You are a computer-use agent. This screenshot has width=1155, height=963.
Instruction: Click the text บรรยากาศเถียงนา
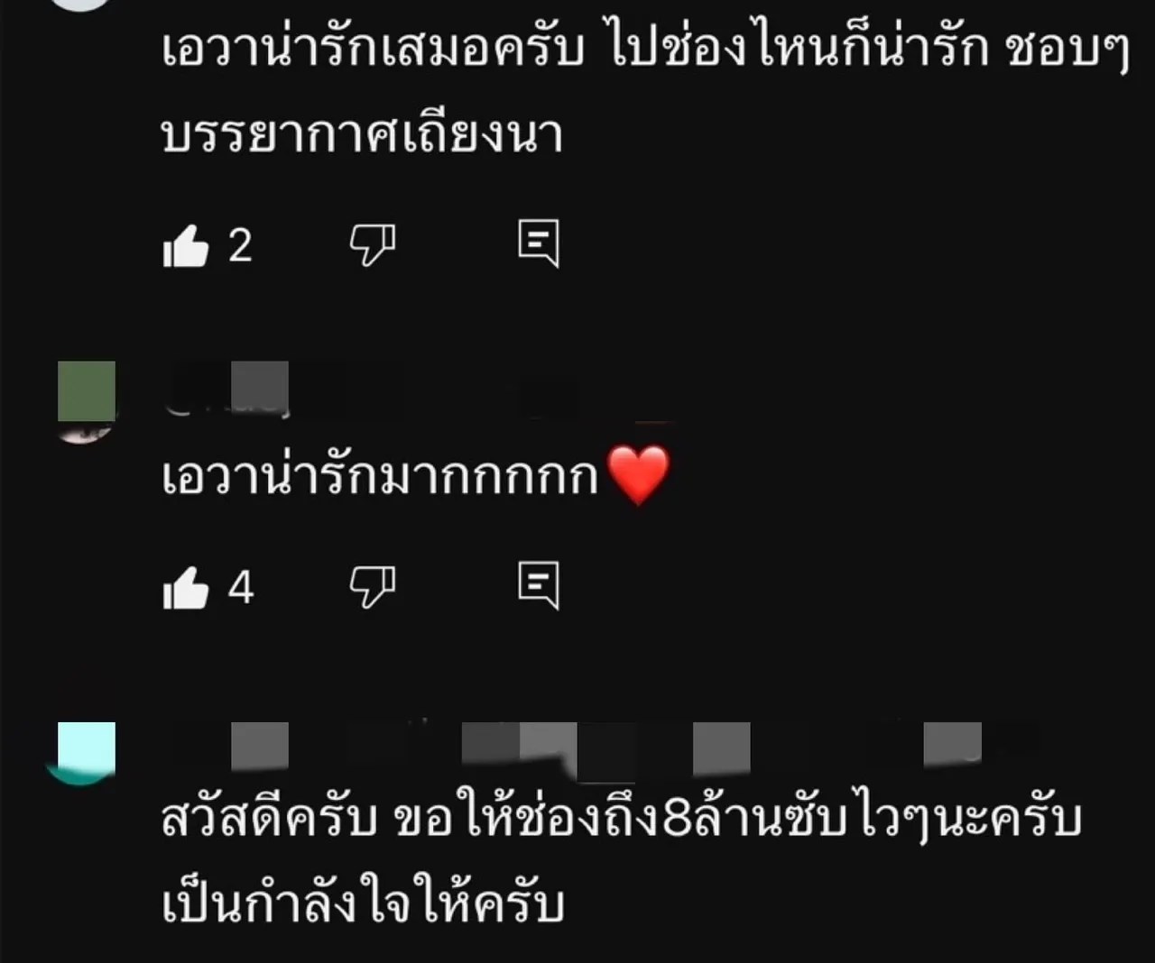pos(363,135)
